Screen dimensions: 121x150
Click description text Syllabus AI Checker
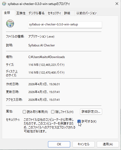click(42, 45)
